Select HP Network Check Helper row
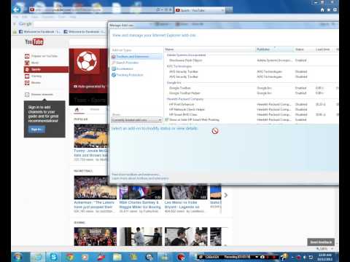 [252, 109]
